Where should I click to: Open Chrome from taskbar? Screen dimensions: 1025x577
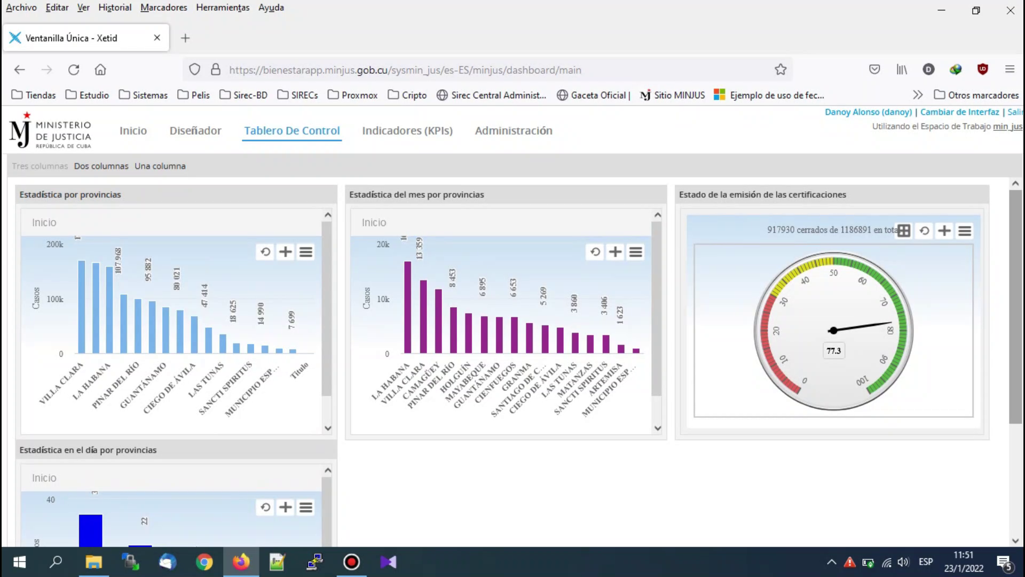coord(204,562)
